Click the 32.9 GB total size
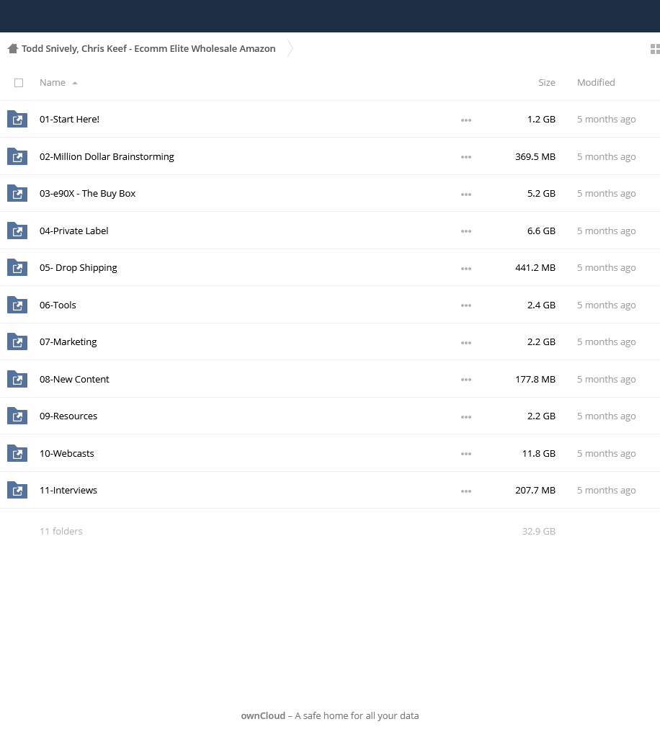660x737 pixels. (539, 531)
